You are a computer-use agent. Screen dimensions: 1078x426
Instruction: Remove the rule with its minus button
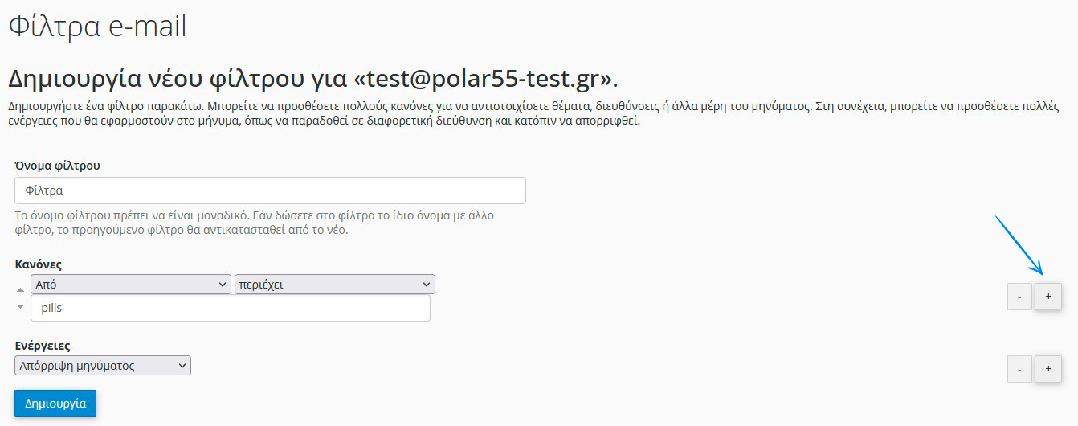click(1019, 297)
